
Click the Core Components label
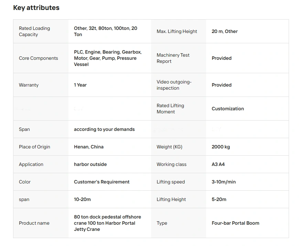tap(39, 58)
